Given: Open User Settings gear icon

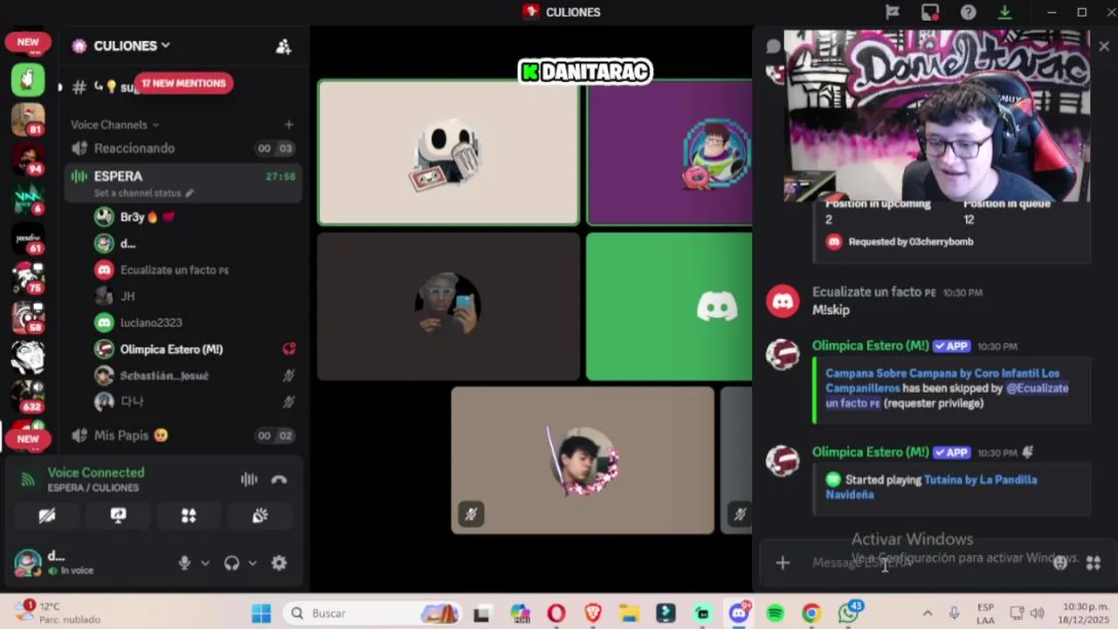Looking at the screenshot, I should point(279,563).
